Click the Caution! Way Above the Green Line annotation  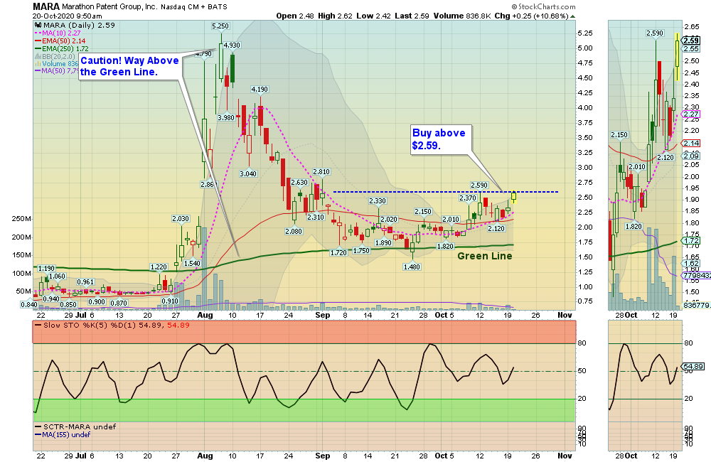pyautogui.click(x=129, y=67)
